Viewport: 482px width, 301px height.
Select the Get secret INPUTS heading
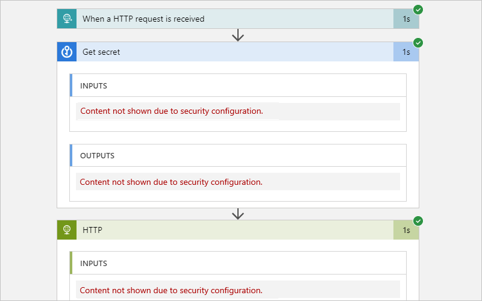[x=93, y=85]
